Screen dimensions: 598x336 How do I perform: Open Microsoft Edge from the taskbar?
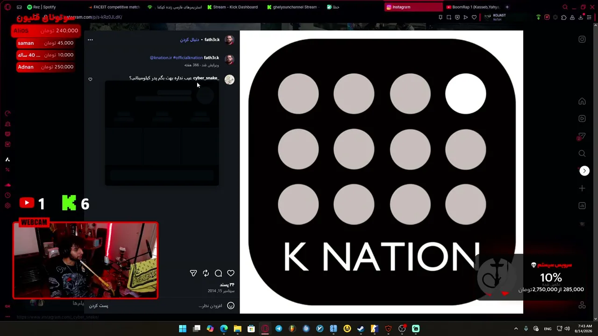(x=224, y=329)
